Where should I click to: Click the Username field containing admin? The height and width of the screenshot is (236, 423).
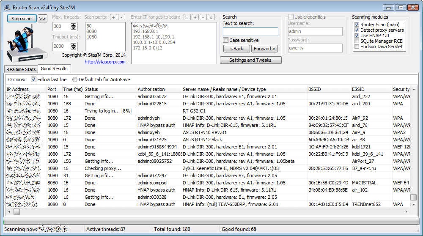pyautogui.click(x=315, y=32)
